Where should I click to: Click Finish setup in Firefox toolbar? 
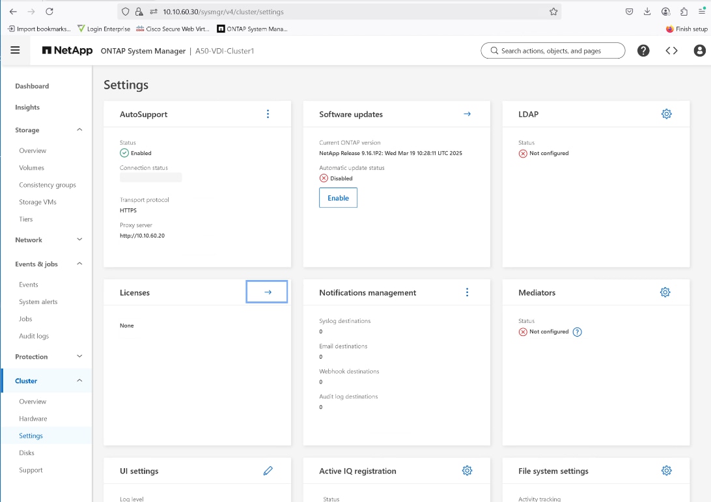[x=686, y=29]
